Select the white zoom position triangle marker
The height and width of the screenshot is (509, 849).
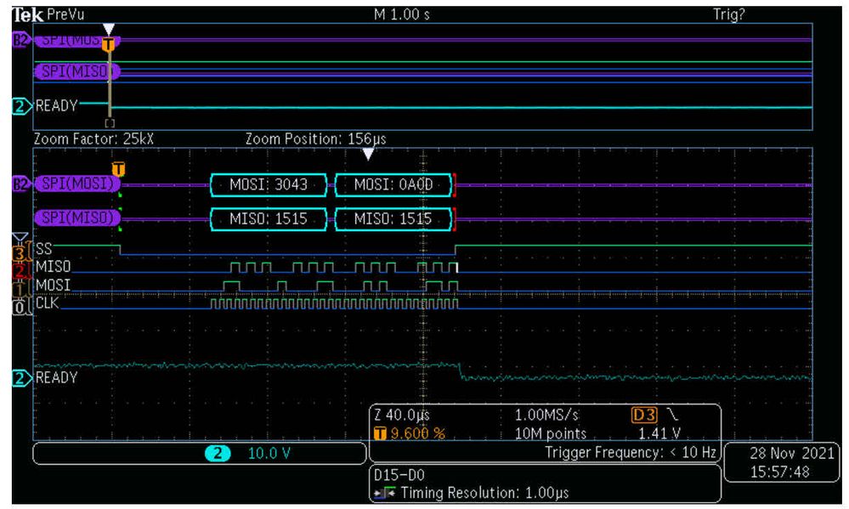368,155
